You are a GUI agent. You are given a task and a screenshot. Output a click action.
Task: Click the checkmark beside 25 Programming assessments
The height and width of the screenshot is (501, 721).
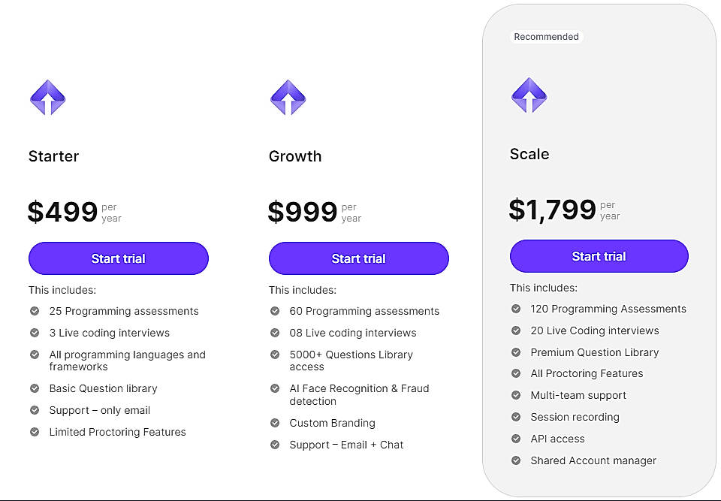pos(33,311)
